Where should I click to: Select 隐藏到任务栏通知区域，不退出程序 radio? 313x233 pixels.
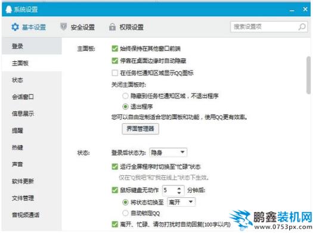[125, 96]
